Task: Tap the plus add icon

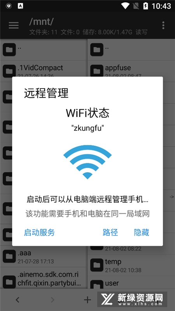Action: pyautogui.click(x=87, y=300)
